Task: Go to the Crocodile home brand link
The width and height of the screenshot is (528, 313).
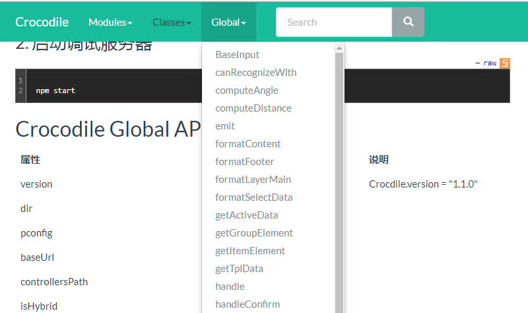Action: coord(42,22)
